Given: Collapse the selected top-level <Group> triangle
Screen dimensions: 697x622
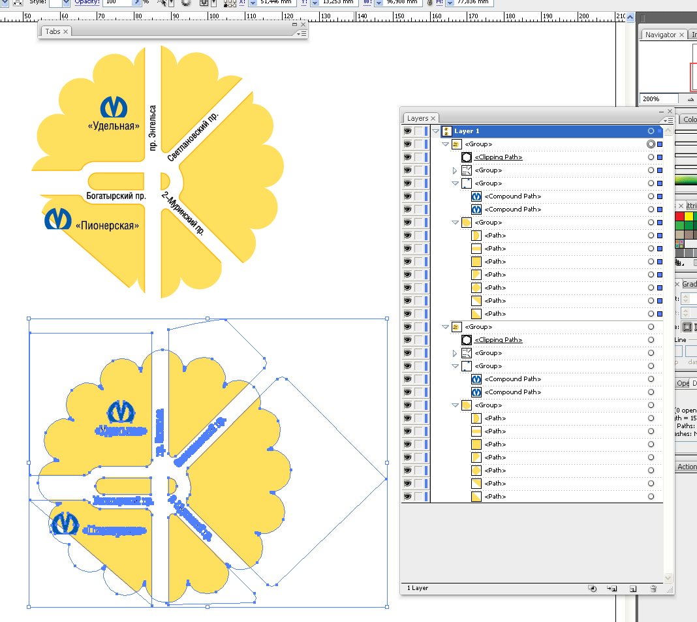Looking at the screenshot, I should coord(445,144).
